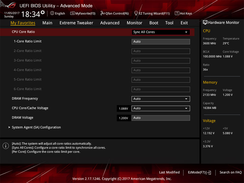The image size is (244, 183).
Task: Click 1-Core Ratio Limit input field
Action: coord(161,42)
